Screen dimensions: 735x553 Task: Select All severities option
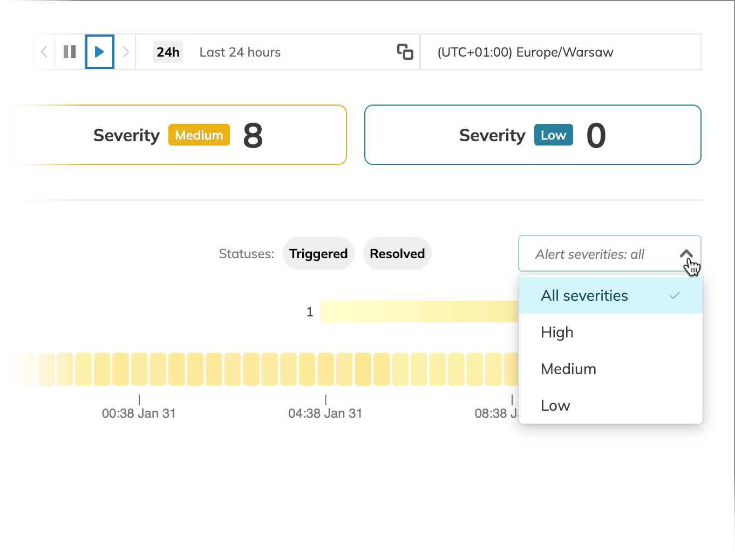(x=611, y=295)
